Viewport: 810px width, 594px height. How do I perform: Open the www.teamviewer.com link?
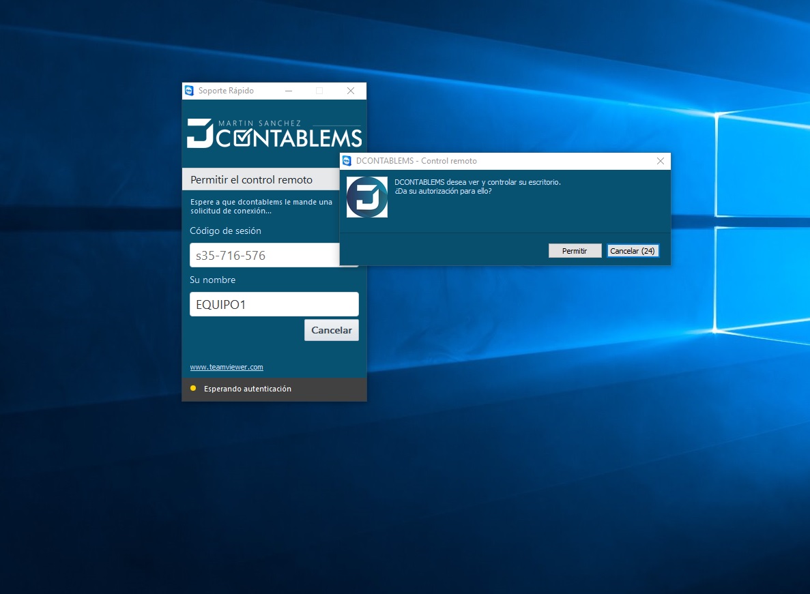pyautogui.click(x=227, y=367)
